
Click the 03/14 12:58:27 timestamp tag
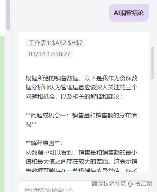click(49, 54)
